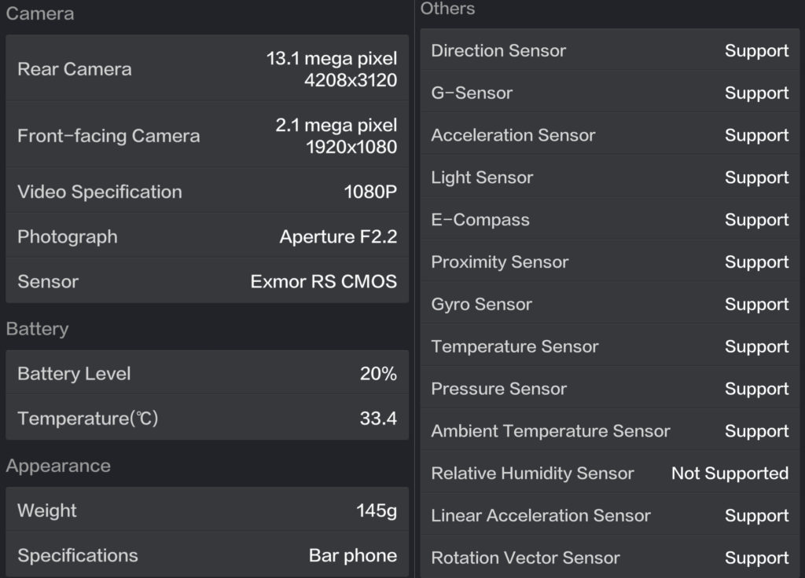
Task: Tap the Sensor Exmor RS CMOS row
Action: click(207, 280)
